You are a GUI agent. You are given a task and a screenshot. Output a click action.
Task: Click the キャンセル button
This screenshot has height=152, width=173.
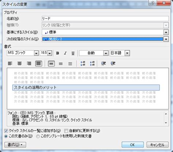157,145
